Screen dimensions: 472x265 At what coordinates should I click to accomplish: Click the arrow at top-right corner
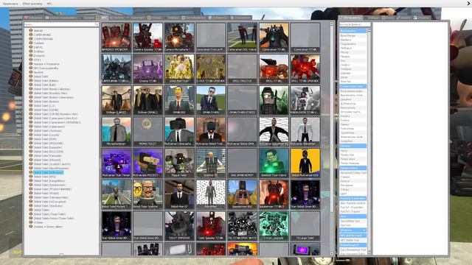point(469,4)
